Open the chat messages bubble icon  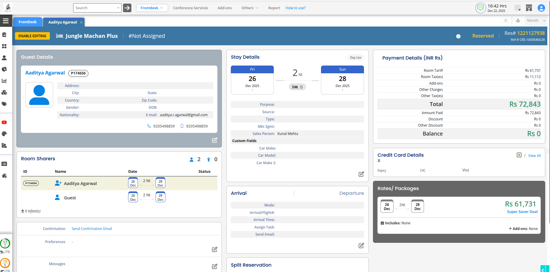tap(480, 8)
